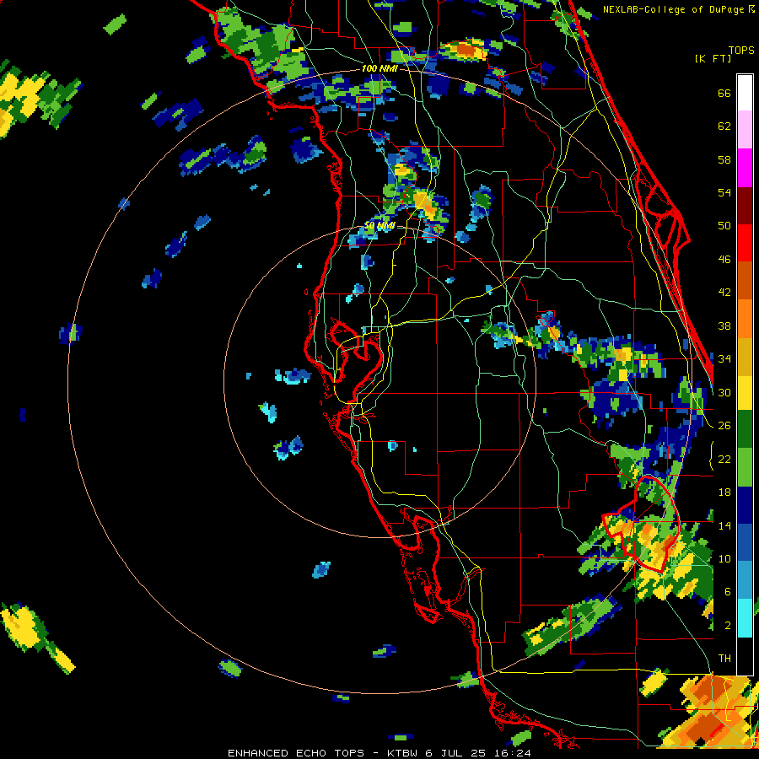Click the white swatch in the tops legend
This screenshot has width=759, height=759.
[x=745, y=93]
